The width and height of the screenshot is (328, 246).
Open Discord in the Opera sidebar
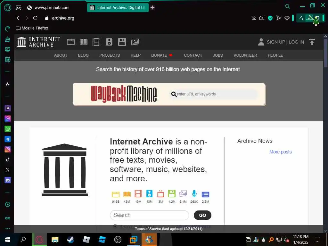pyautogui.click(x=8, y=180)
